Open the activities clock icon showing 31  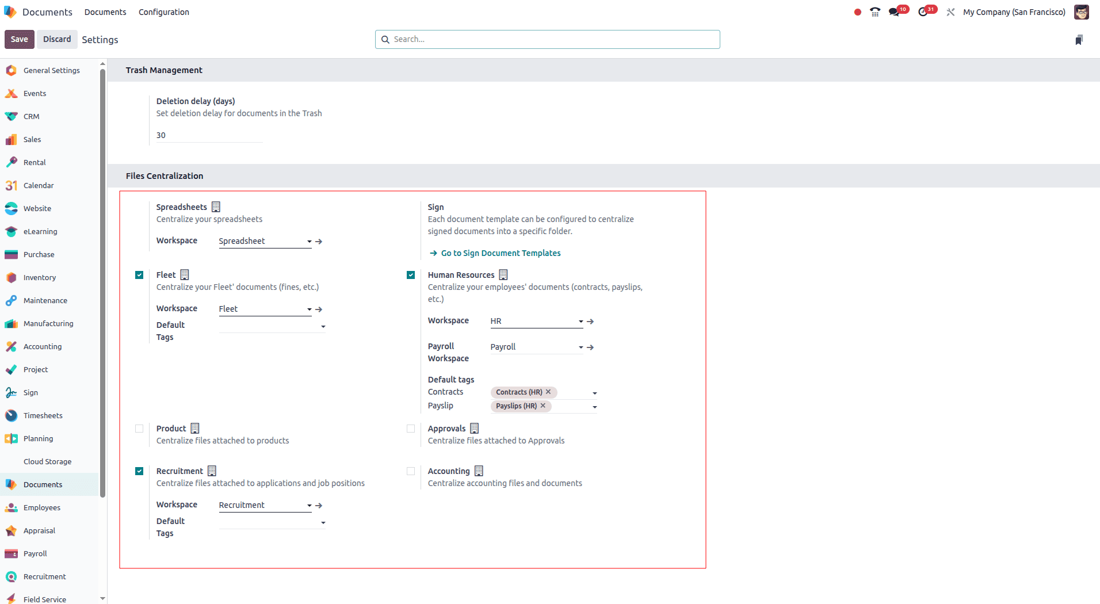point(925,12)
